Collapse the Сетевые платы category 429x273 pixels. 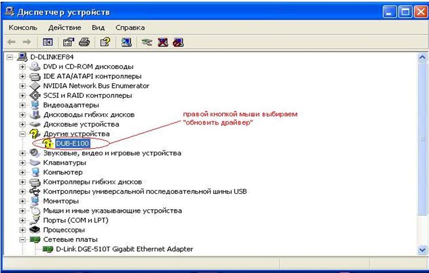tap(22, 239)
